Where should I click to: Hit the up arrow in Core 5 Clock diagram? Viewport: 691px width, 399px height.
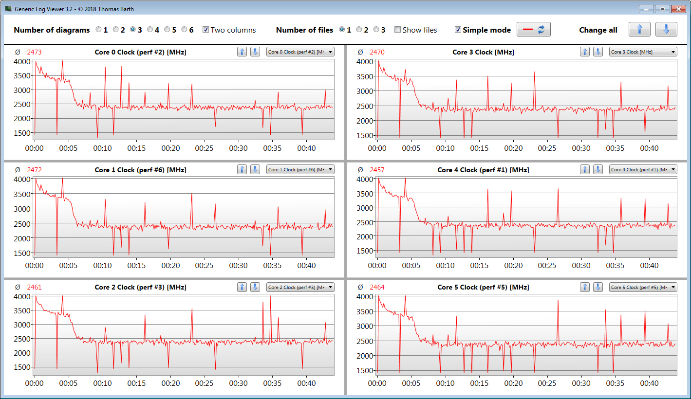585,287
